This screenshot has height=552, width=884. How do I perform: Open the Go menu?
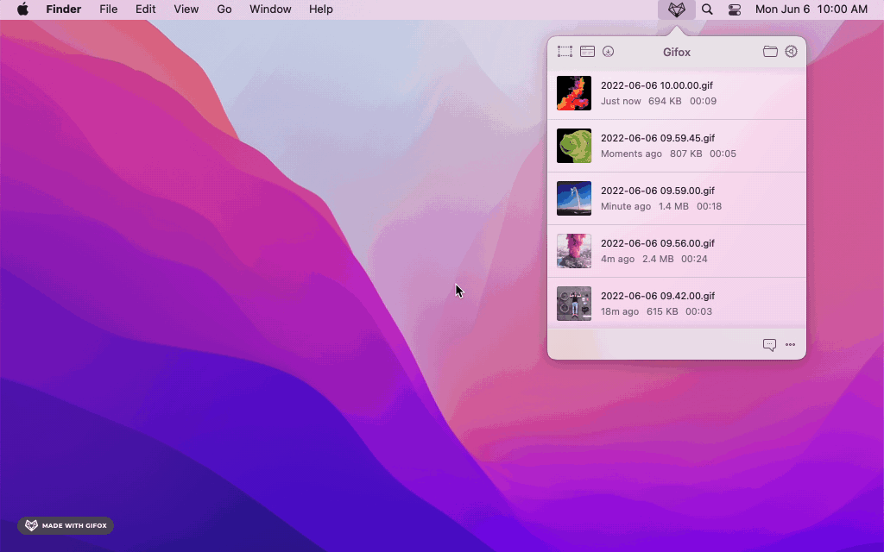pos(224,9)
